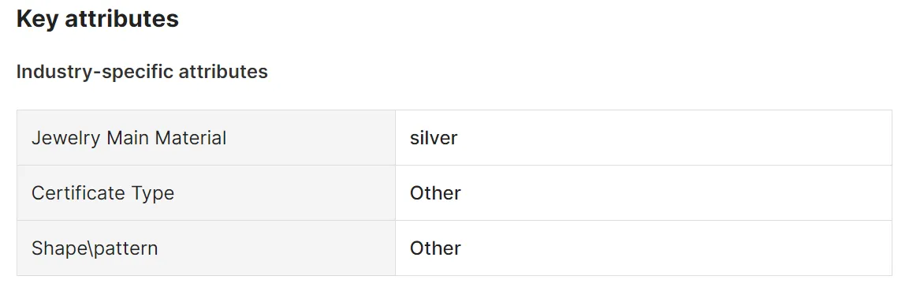Click the "Industry-specific attributes" subheading
909x291 pixels.
tap(142, 72)
